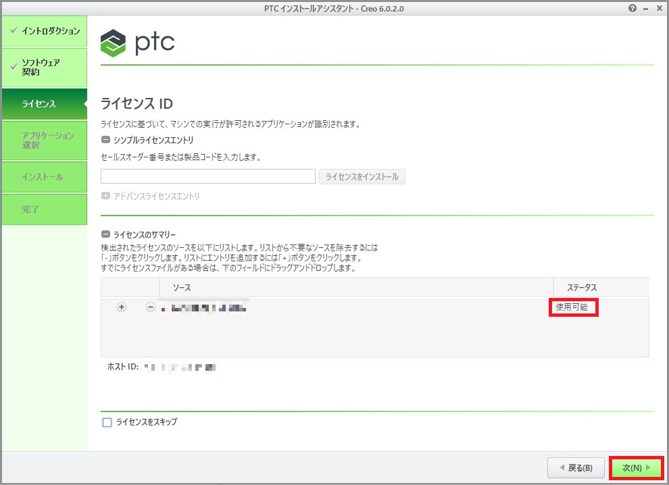Check ライセンスをスキップ checkbox
669x485 pixels.
(107, 422)
